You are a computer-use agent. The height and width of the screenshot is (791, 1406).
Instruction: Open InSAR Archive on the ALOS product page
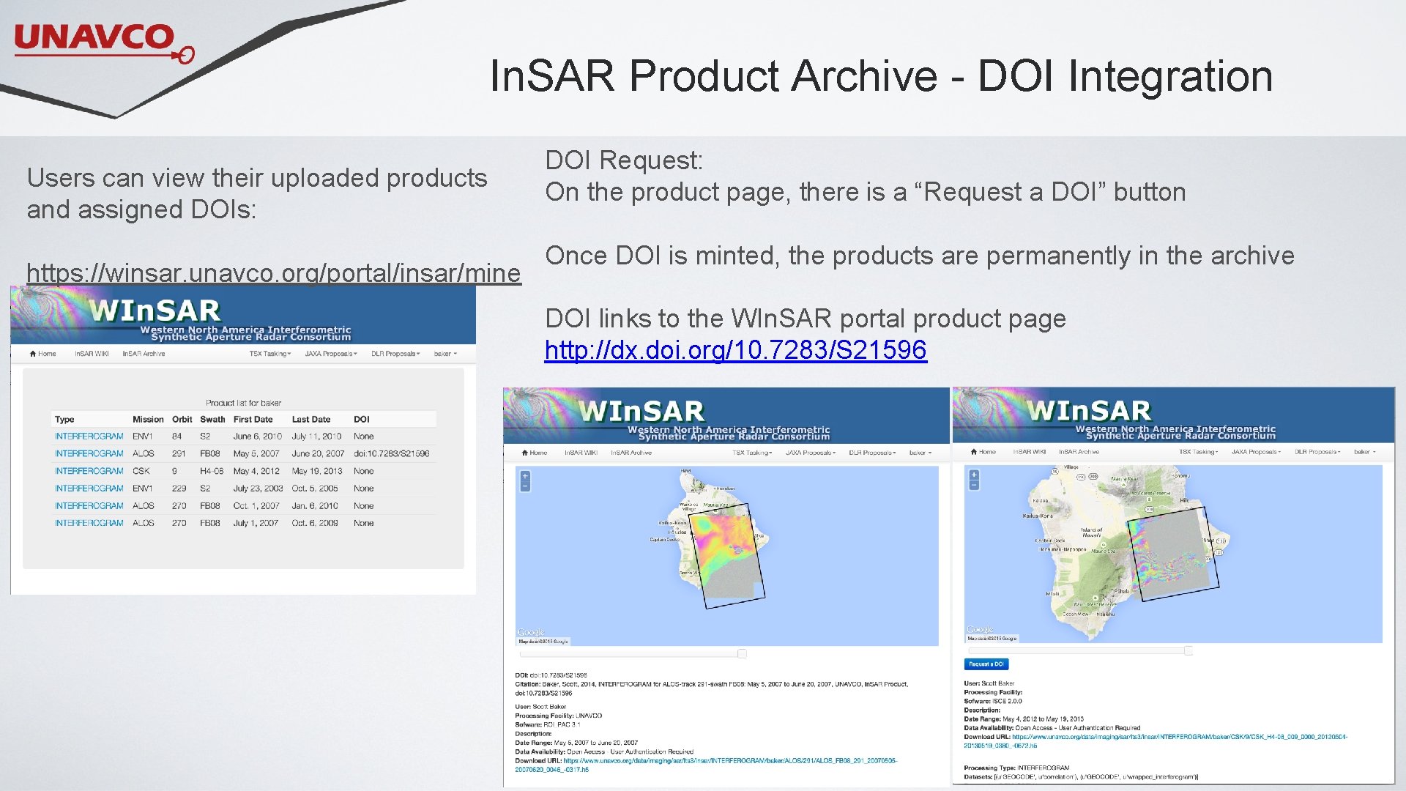(x=631, y=453)
